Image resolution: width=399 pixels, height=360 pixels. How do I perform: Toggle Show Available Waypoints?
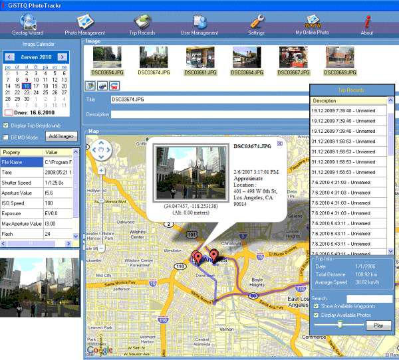(x=315, y=306)
